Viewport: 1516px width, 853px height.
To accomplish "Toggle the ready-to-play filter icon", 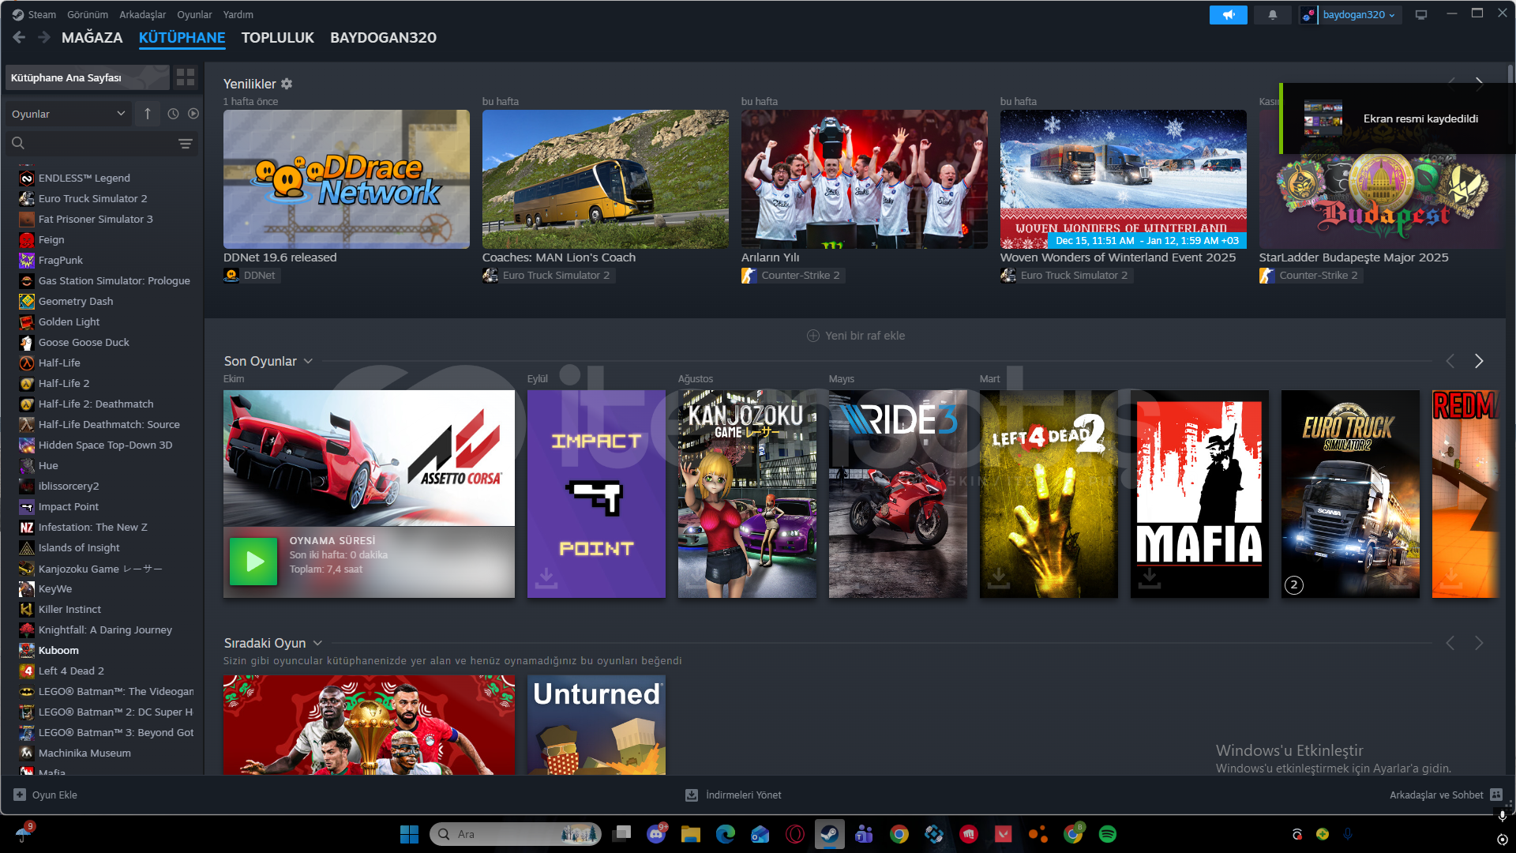I will click(193, 114).
